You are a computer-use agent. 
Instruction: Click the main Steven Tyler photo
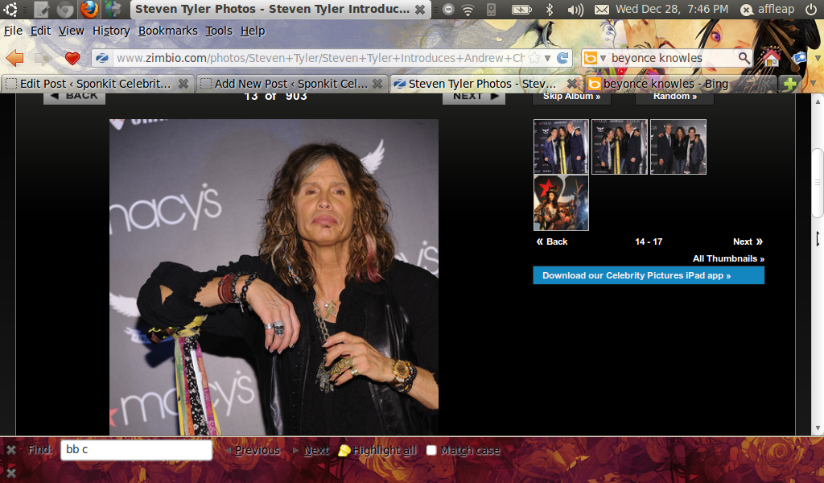[274, 277]
